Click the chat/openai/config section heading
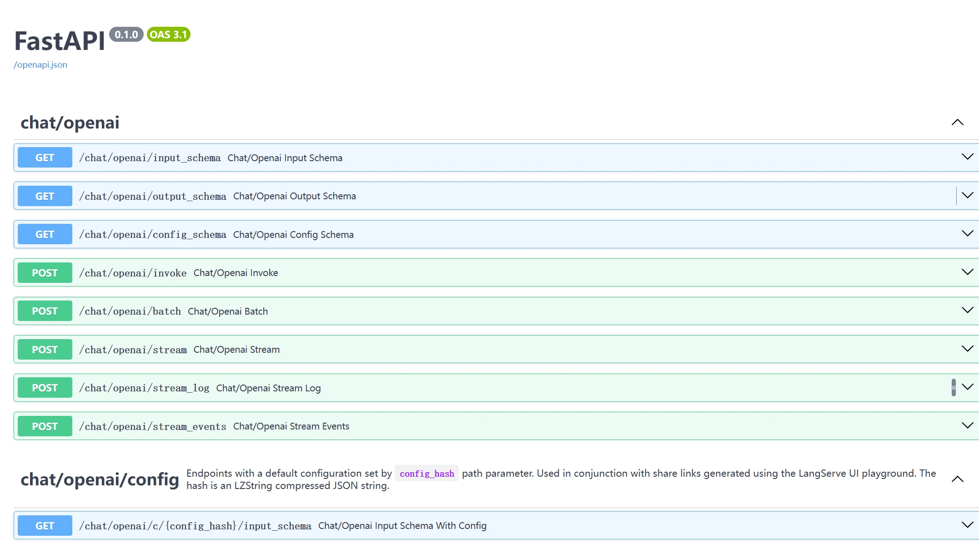The width and height of the screenshot is (979, 548). tap(100, 479)
